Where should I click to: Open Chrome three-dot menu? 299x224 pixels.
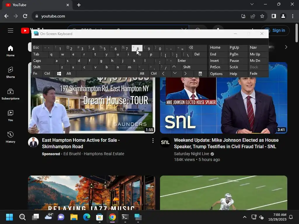[293, 16]
